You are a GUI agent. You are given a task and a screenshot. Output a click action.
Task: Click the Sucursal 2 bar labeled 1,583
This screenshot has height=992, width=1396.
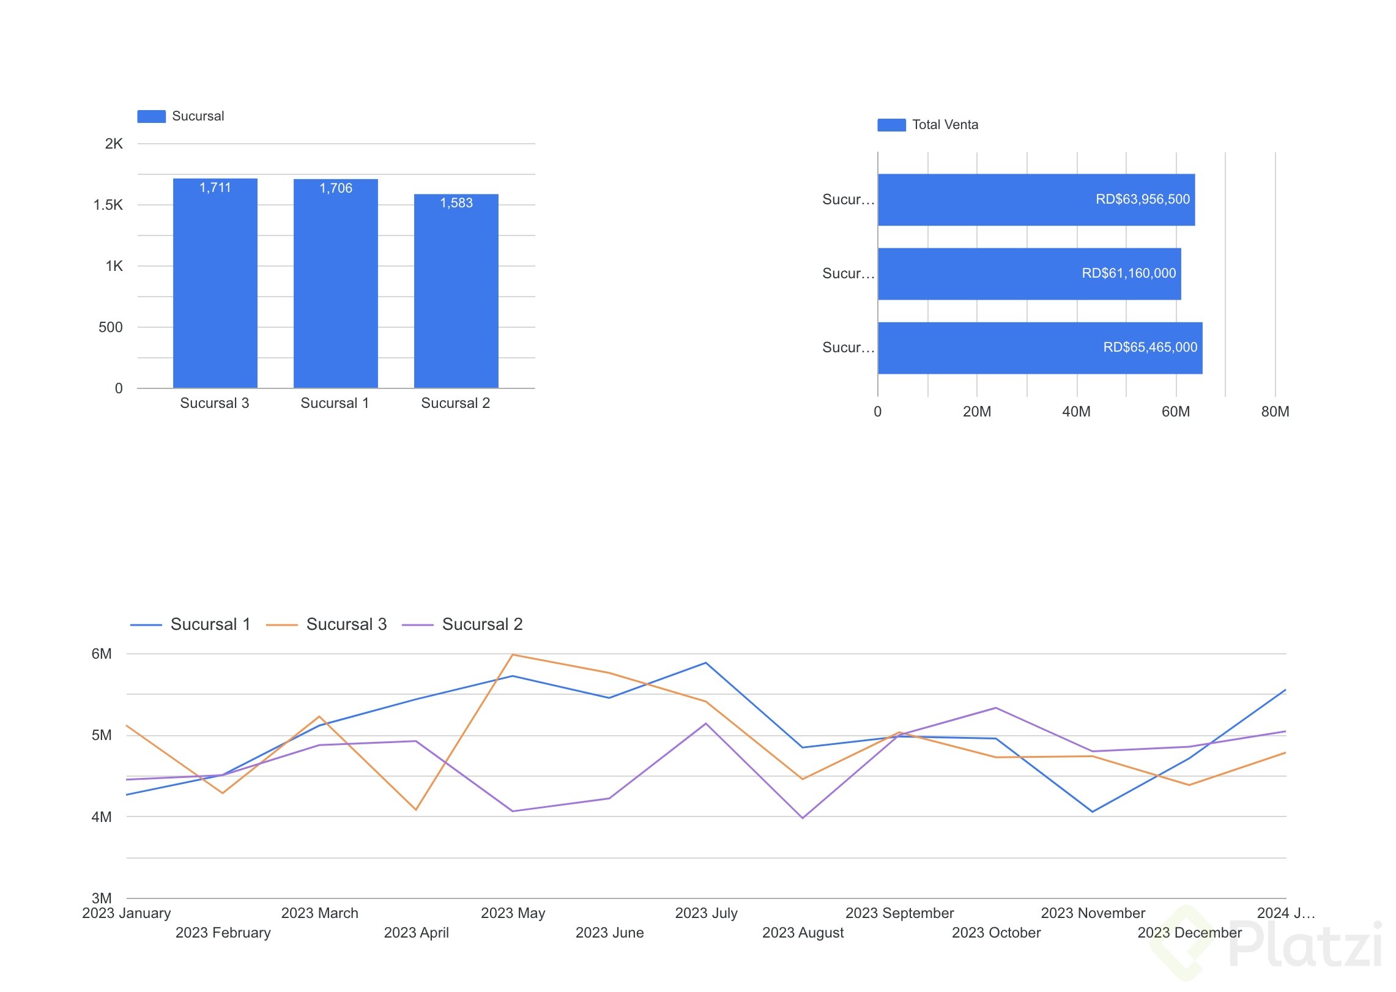coord(456,291)
